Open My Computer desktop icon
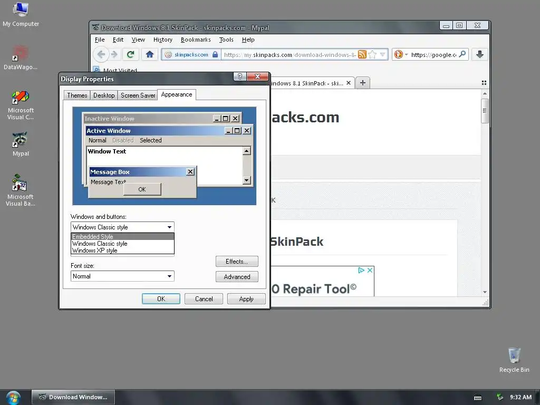 (21, 14)
